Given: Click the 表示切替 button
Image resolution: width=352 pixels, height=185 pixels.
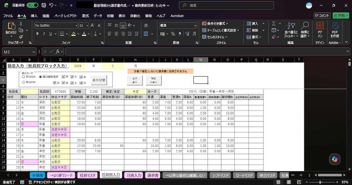Looking at the screenshot, I should [x=99, y=81].
